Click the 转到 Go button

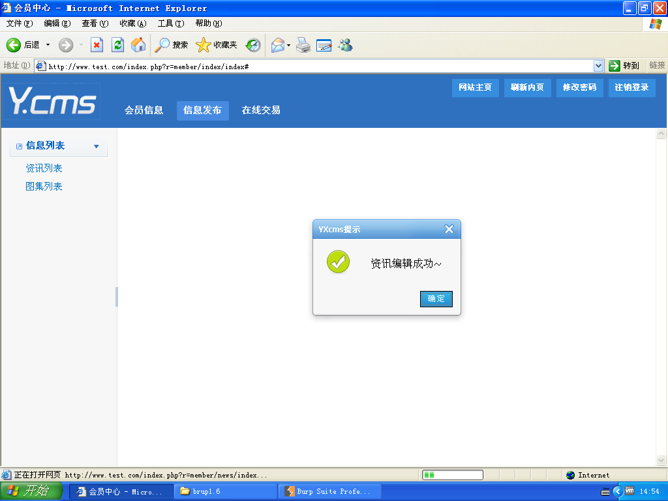pos(624,66)
